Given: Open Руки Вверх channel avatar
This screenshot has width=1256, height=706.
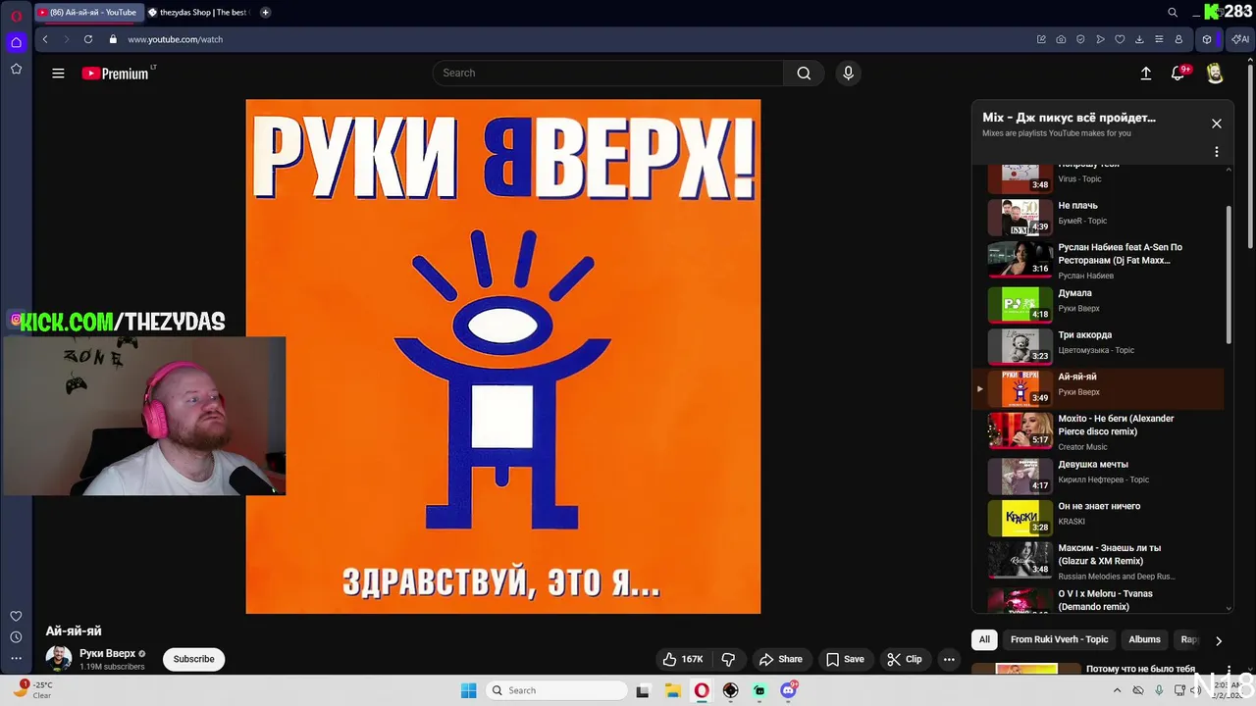Looking at the screenshot, I should tap(58, 659).
